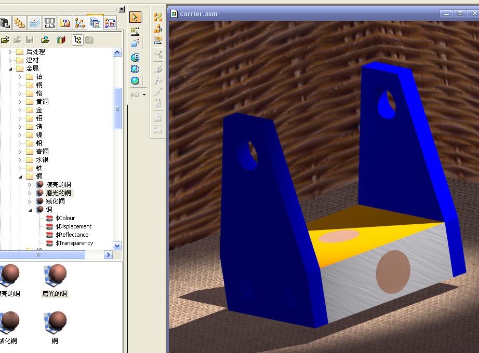This screenshot has height=353, width=479.
Task: Click the horizontal scrollbar right arrow
Action: coord(108,255)
